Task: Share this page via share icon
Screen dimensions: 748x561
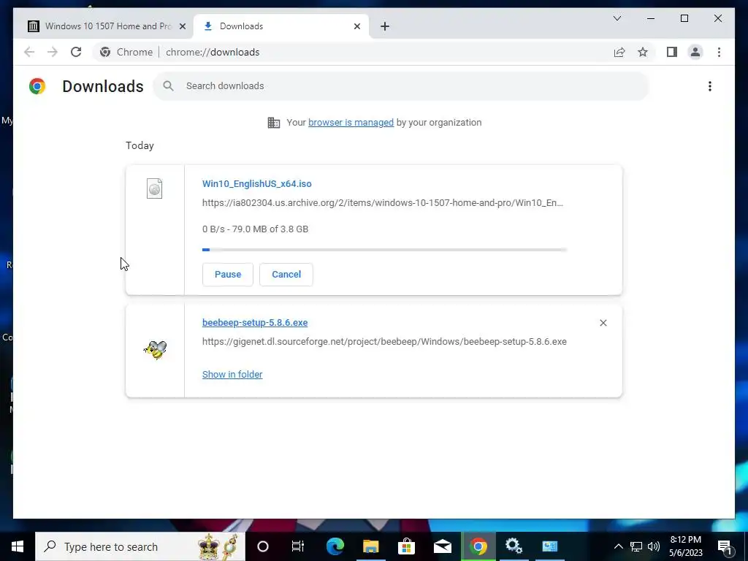Action: (619, 52)
